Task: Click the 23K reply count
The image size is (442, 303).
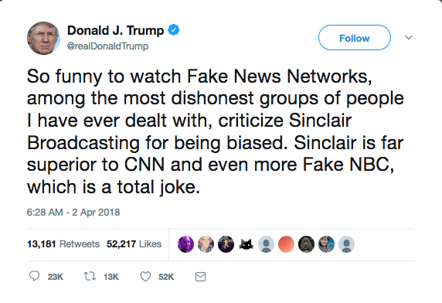Action: click(56, 277)
